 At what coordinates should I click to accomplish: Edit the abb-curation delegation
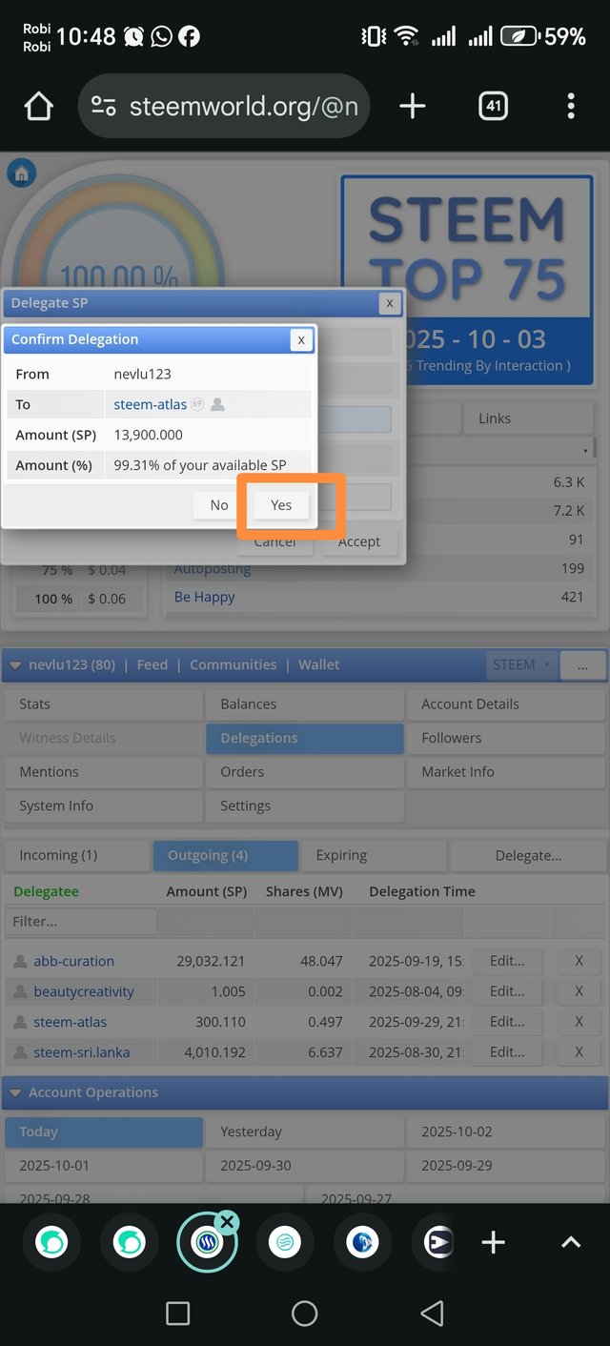[x=507, y=961]
